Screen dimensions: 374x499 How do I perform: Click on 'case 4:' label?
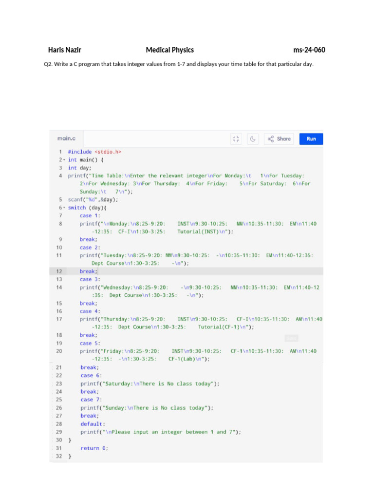click(x=90, y=311)
